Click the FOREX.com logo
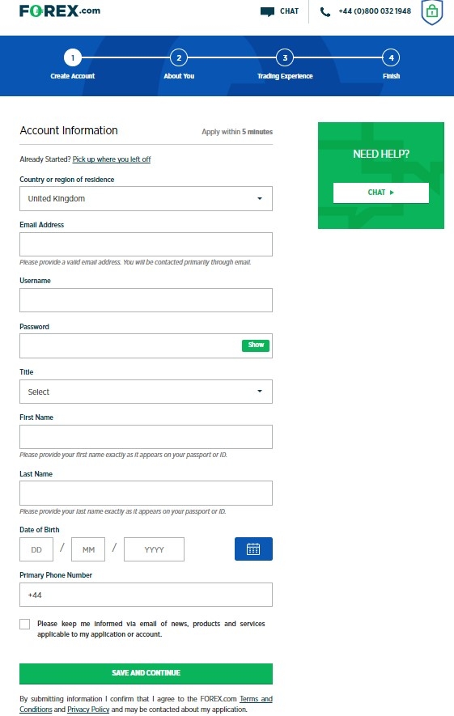The height and width of the screenshot is (716, 454). pyautogui.click(x=60, y=11)
